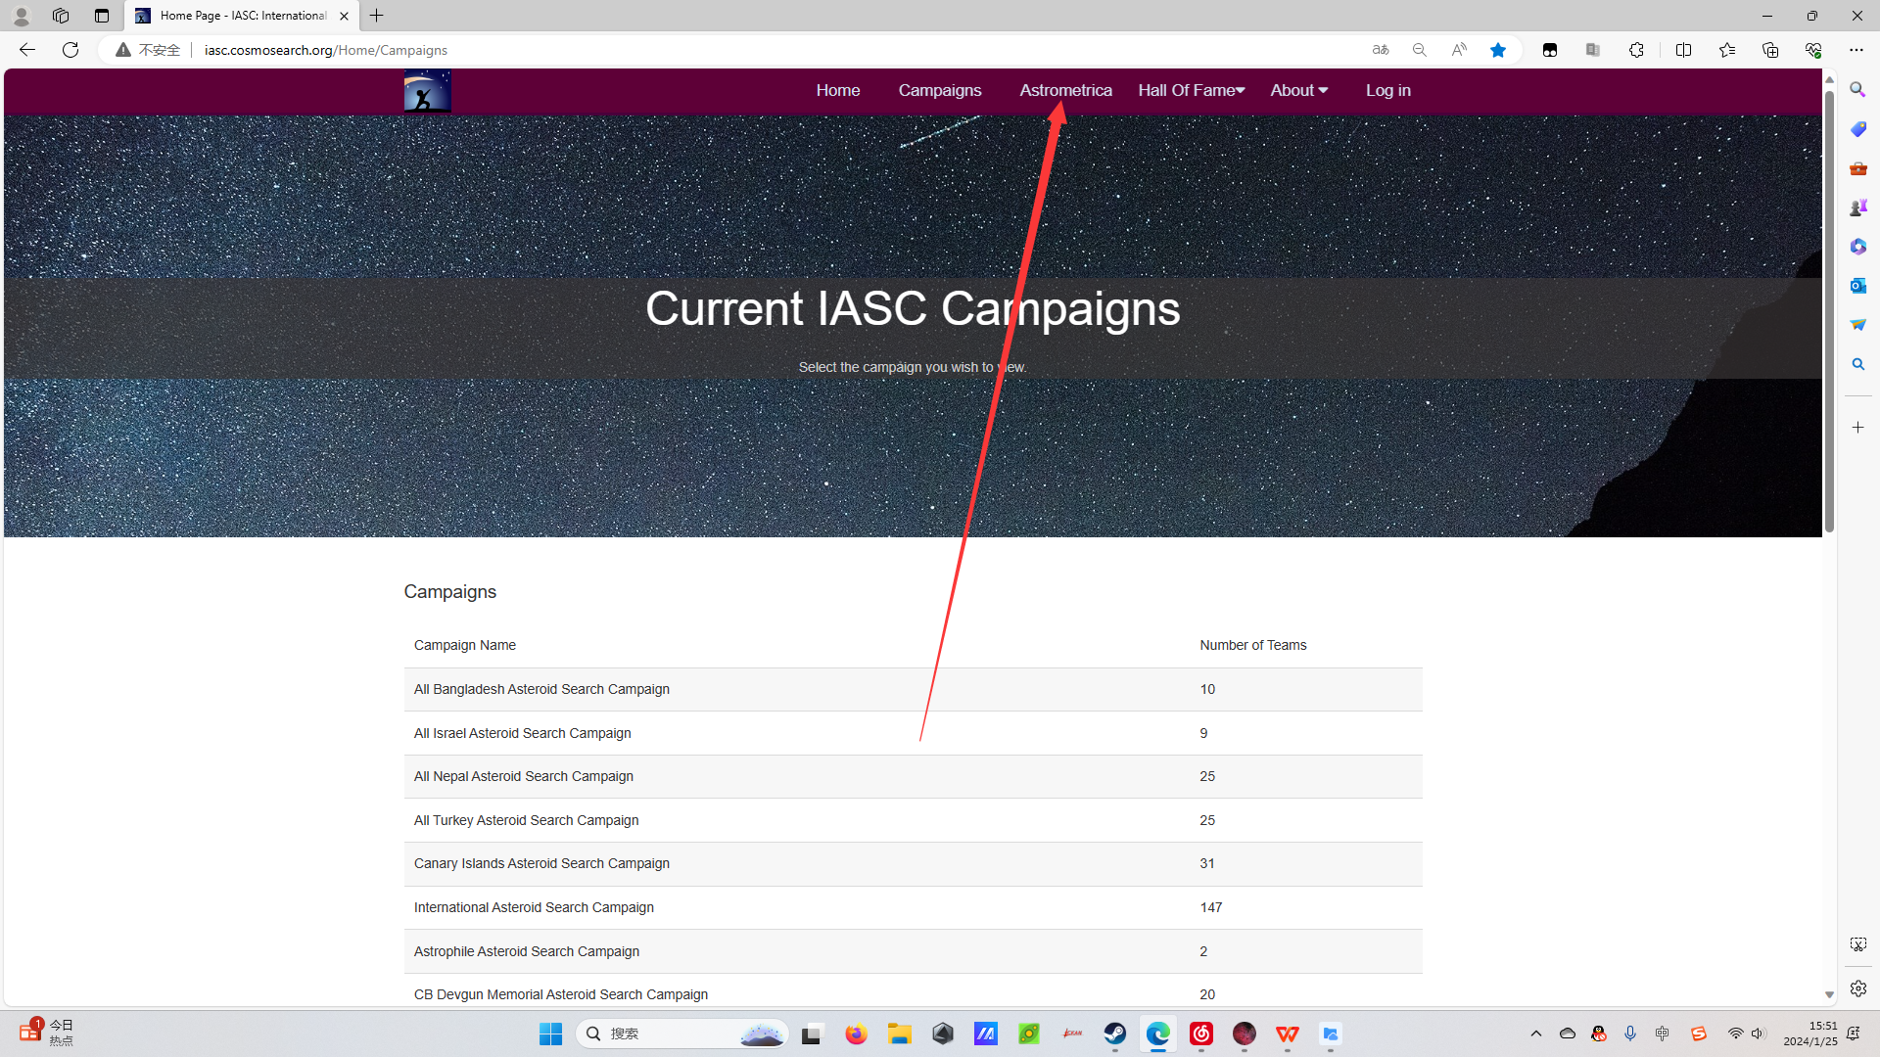Show hidden system tray icons chevron
Screen dimensions: 1880x1057
tap(1535, 1034)
